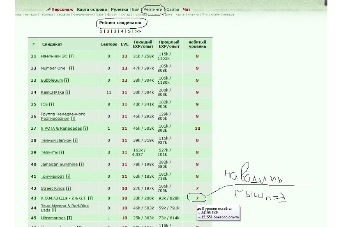Screen dimensions: 355x227
Task: Go to ratings page 4
Action: point(122,32)
